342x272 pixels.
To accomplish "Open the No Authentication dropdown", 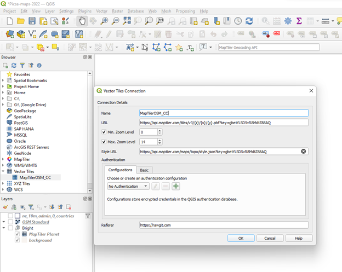I will (128, 187).
